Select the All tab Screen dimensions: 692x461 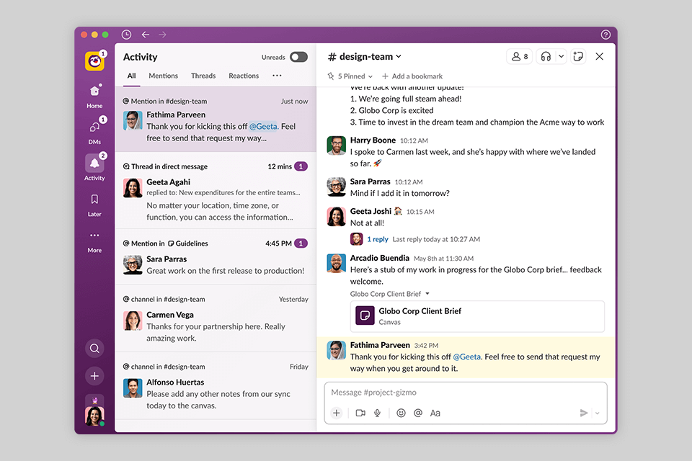131,76
